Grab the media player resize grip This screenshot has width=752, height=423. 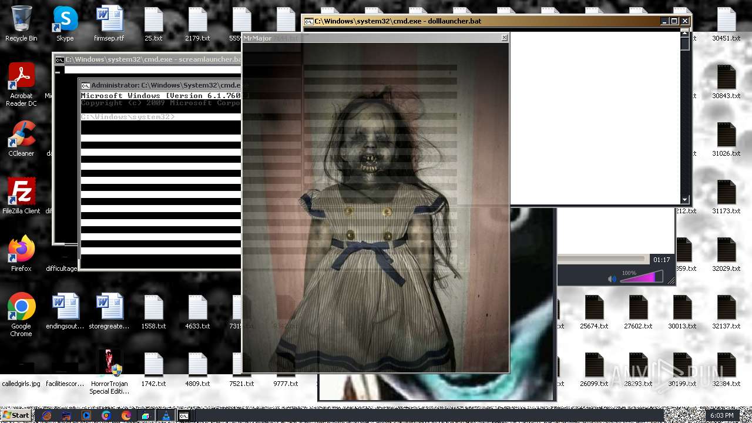coord(671,281)
